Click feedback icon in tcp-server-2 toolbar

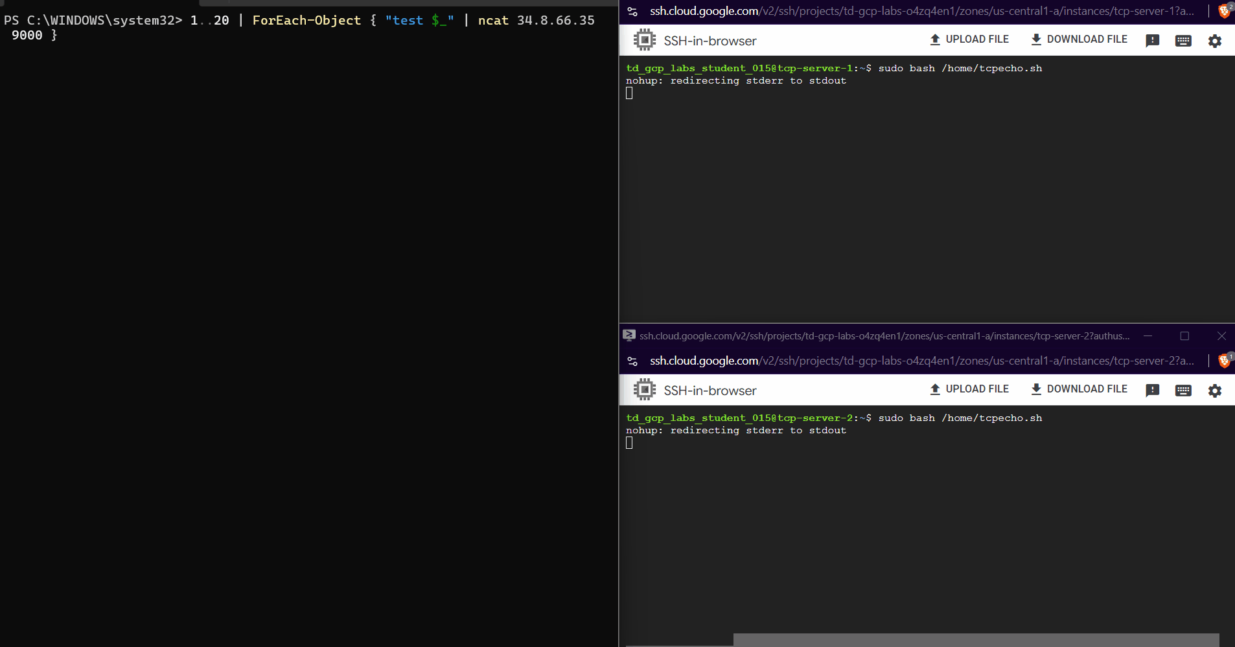pyautogui.click(x=1152, y=391)
